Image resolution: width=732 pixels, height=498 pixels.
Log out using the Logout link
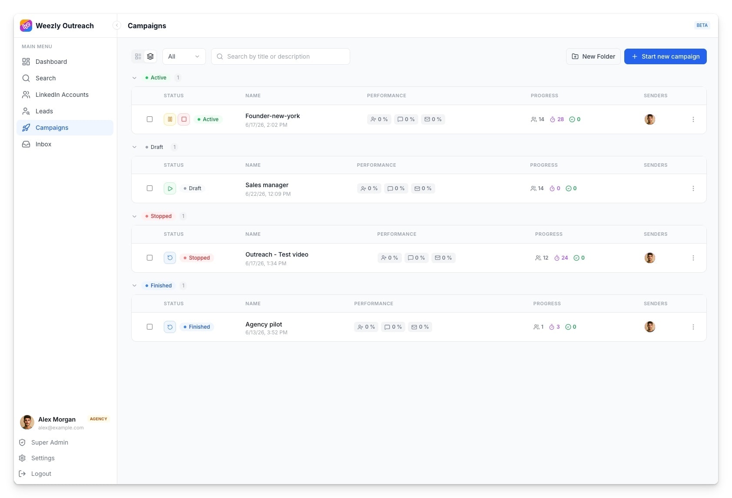[35, 474]
